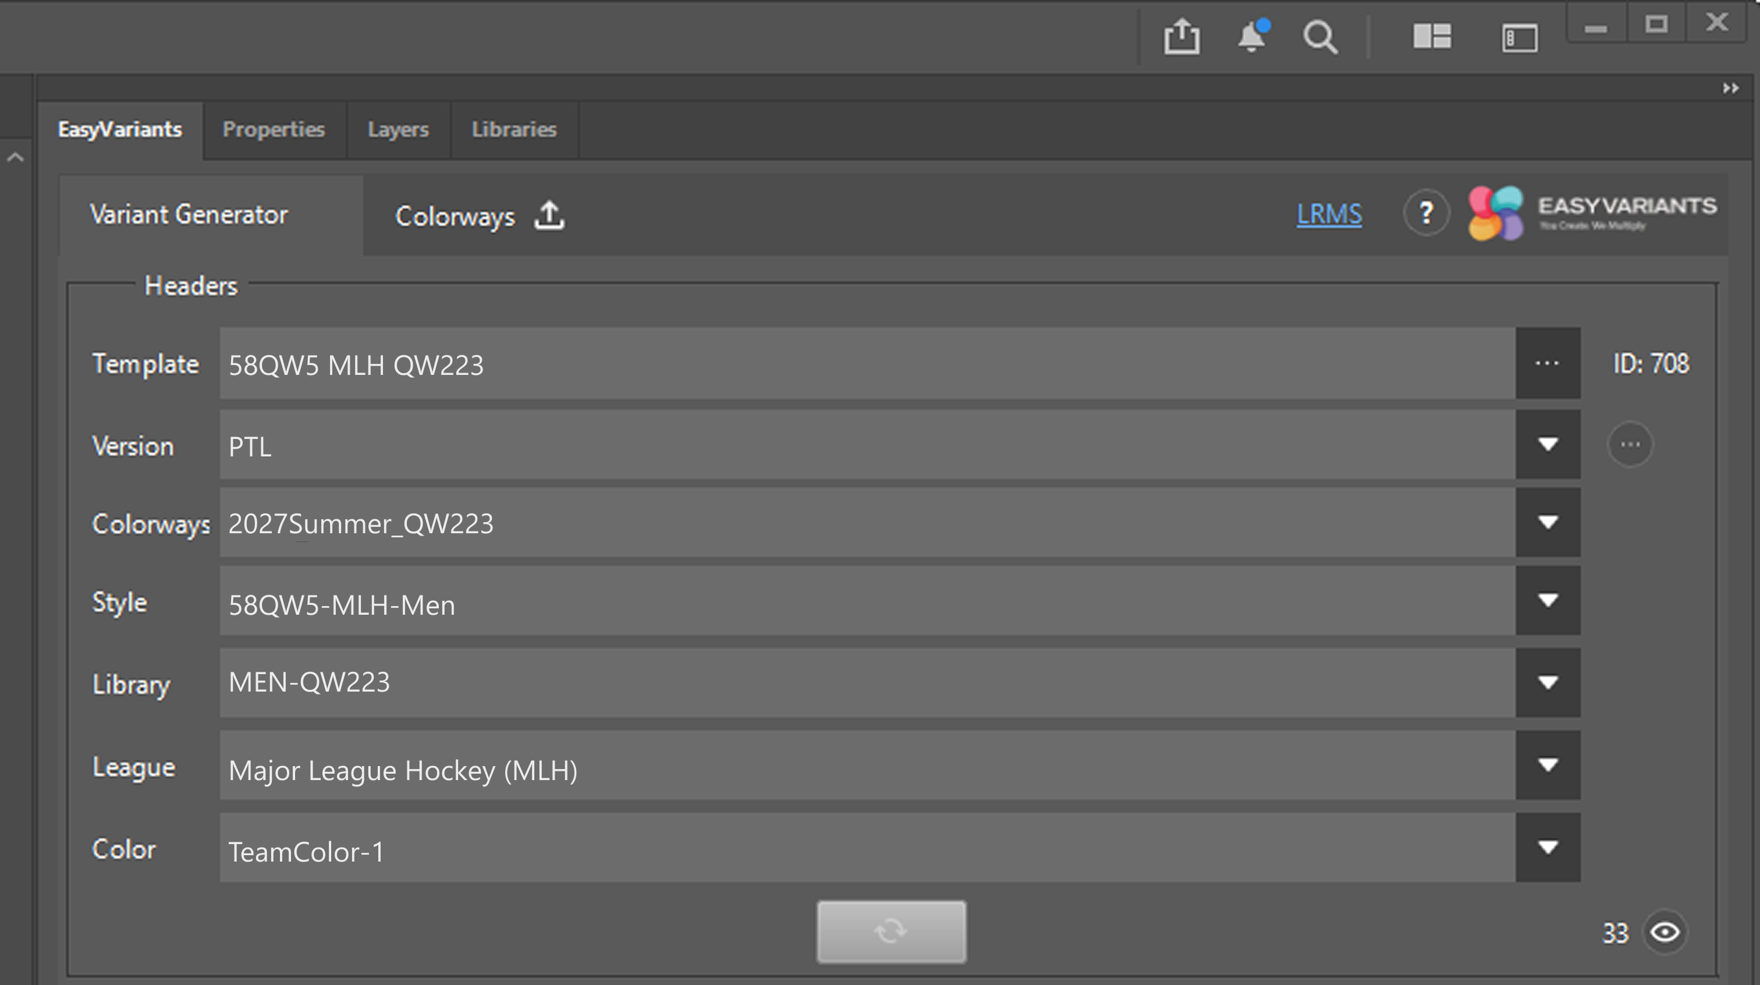Image resolution: width=1760 pixels, height=985 pixels.
Task: Open the notifications bell
Action: click(1252, 36)
